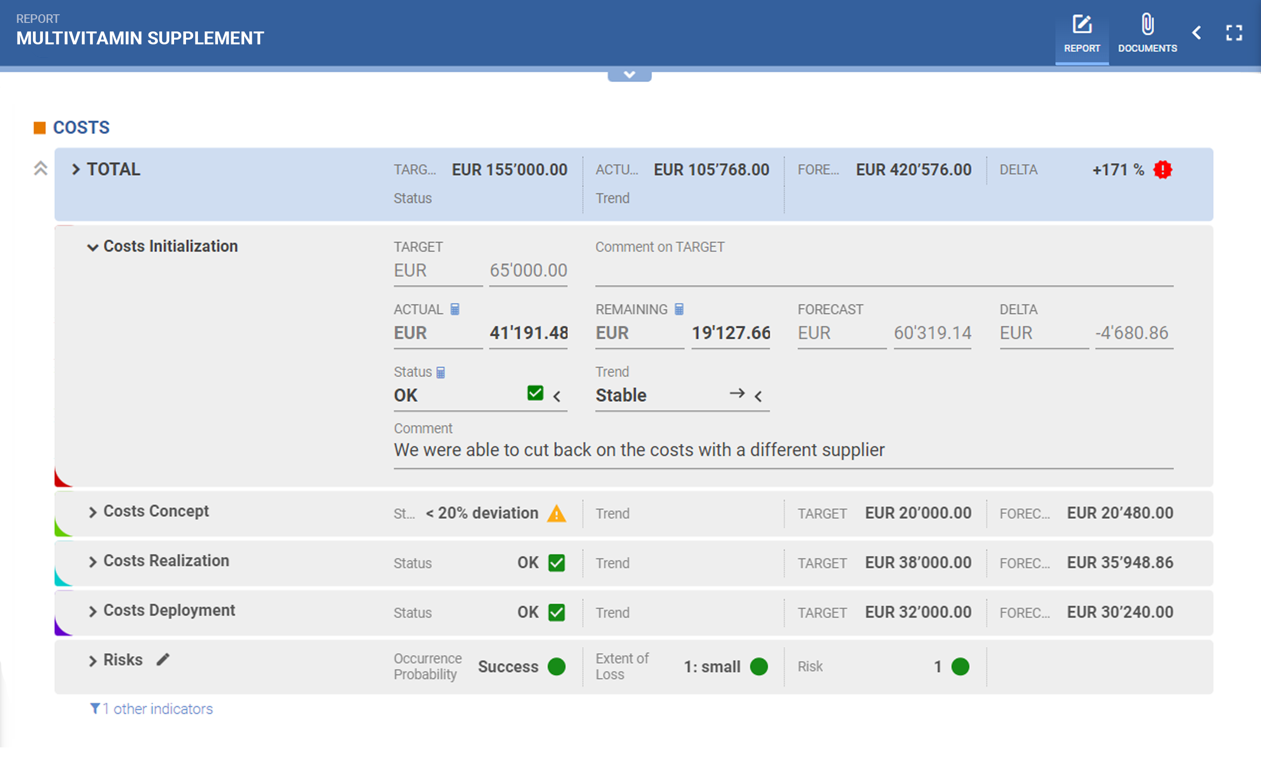
Task: Open the Documents tab
Action: tap(1147, 34)
